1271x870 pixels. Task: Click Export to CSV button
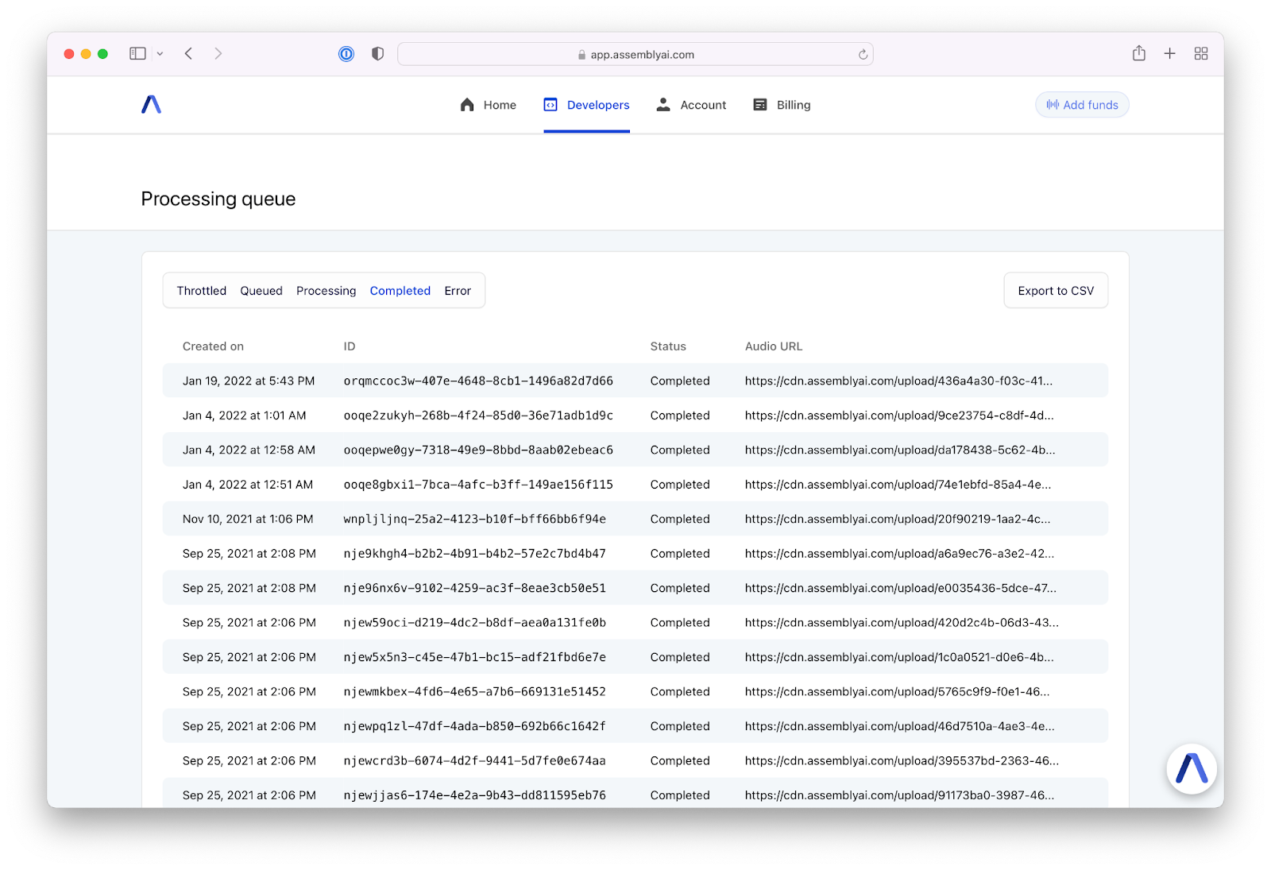click(1056, 291)
